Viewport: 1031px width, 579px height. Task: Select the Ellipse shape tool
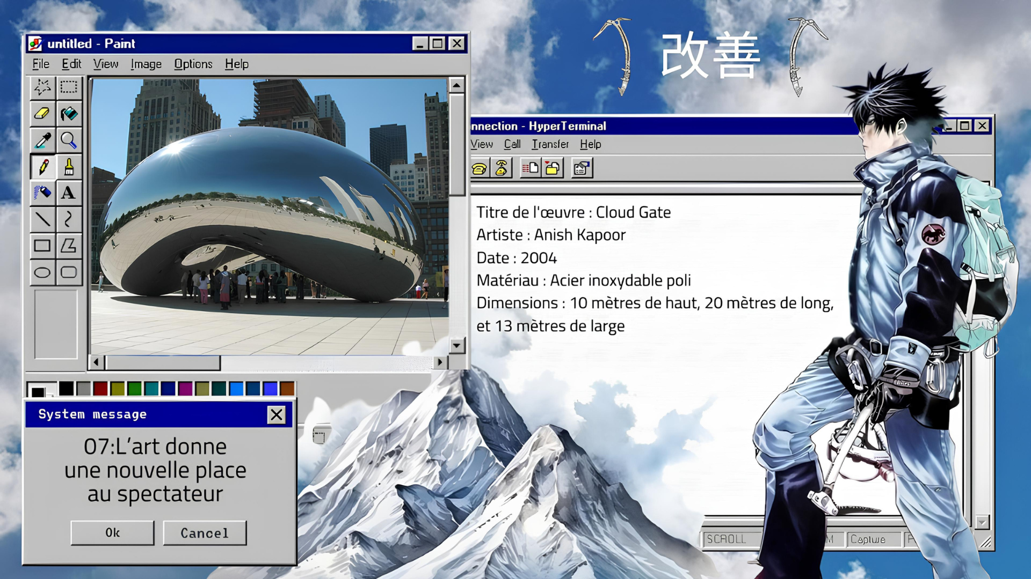click(x=42, y=272)
